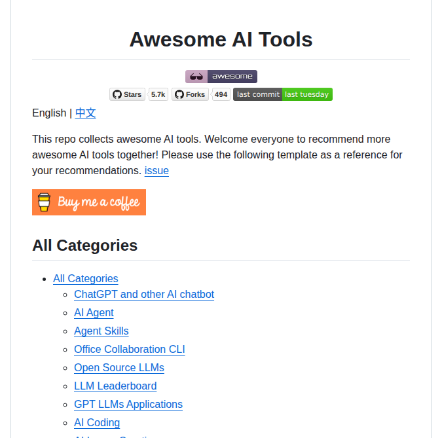
Task: Open GPT LLMs Applications link
Action: tap(128, 404)
